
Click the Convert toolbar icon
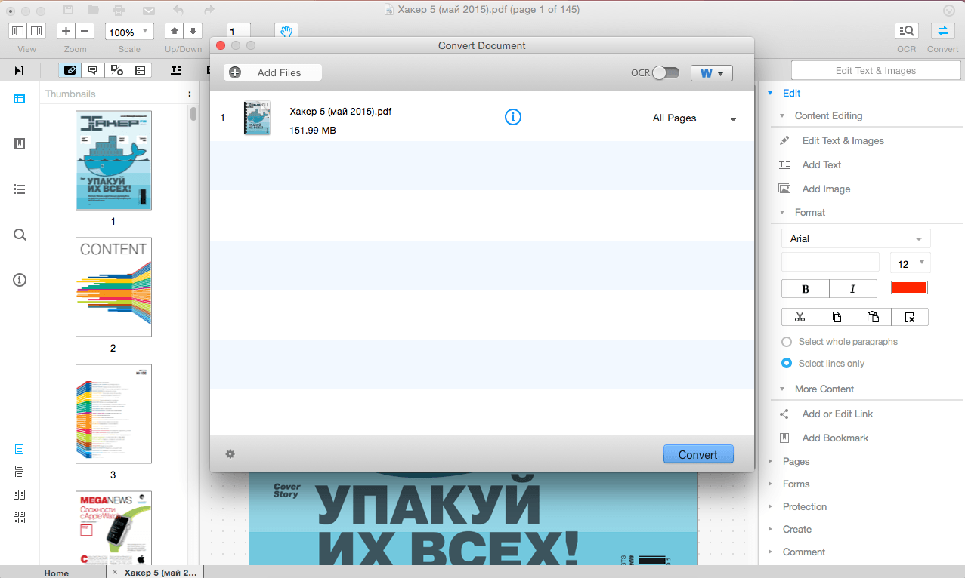(x=943, y=31)
